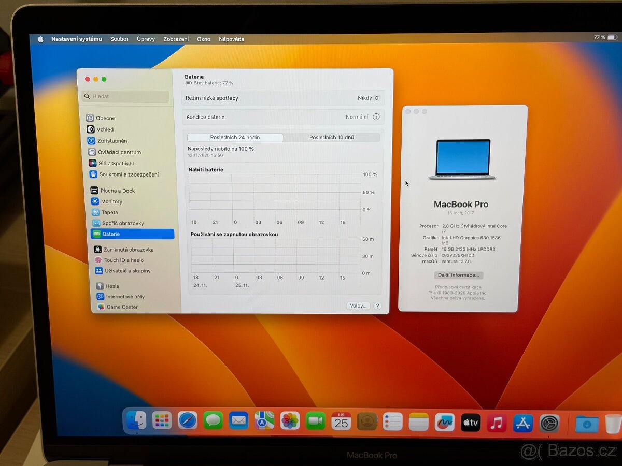Image resolution: width=622 pixels, height=466 pixels.
Task: Open the Předpisová certifikace link
Action: (458, 287)
